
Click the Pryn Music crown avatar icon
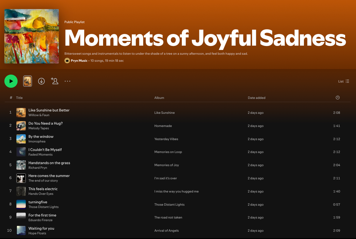tap(67, 61)
